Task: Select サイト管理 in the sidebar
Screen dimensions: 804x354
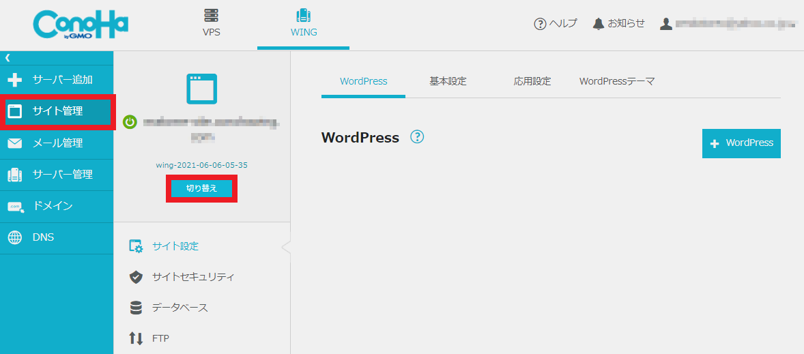Action: pos(57,111)
